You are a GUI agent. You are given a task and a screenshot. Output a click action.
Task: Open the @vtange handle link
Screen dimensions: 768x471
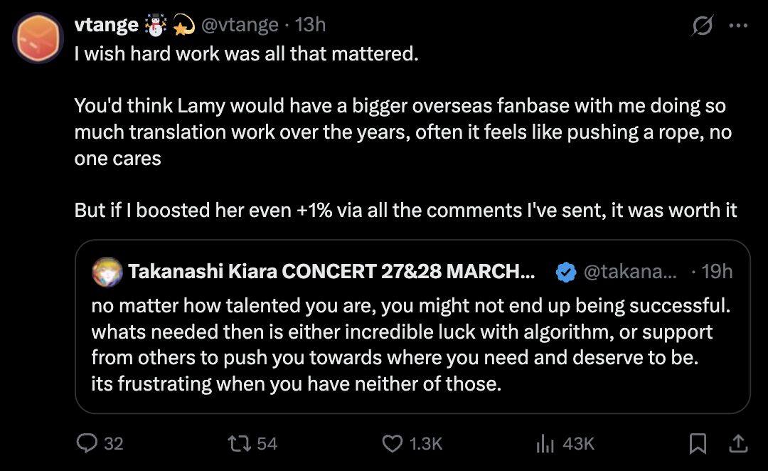240,24
